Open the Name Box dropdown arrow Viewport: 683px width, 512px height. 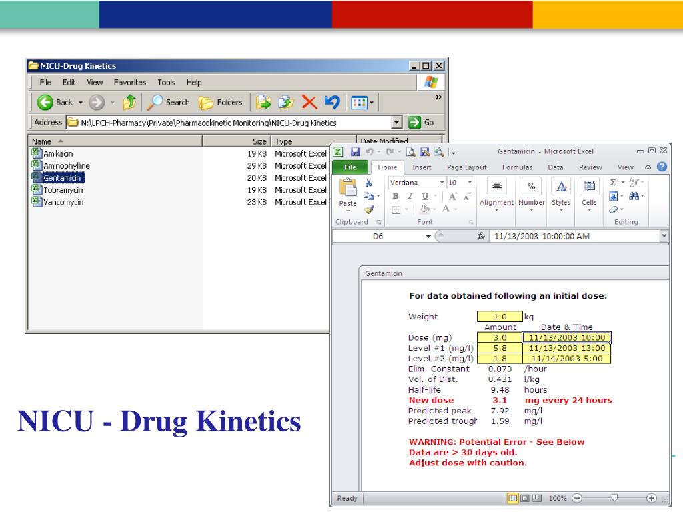(x=428, y=236)
